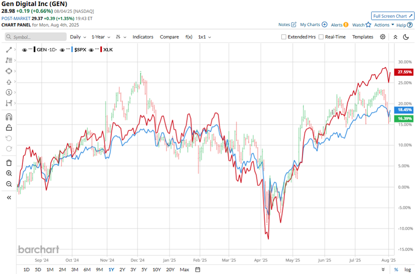This screenshot has width=417, height=274.
Task: Open the Indicators menu
Action: 143,37
